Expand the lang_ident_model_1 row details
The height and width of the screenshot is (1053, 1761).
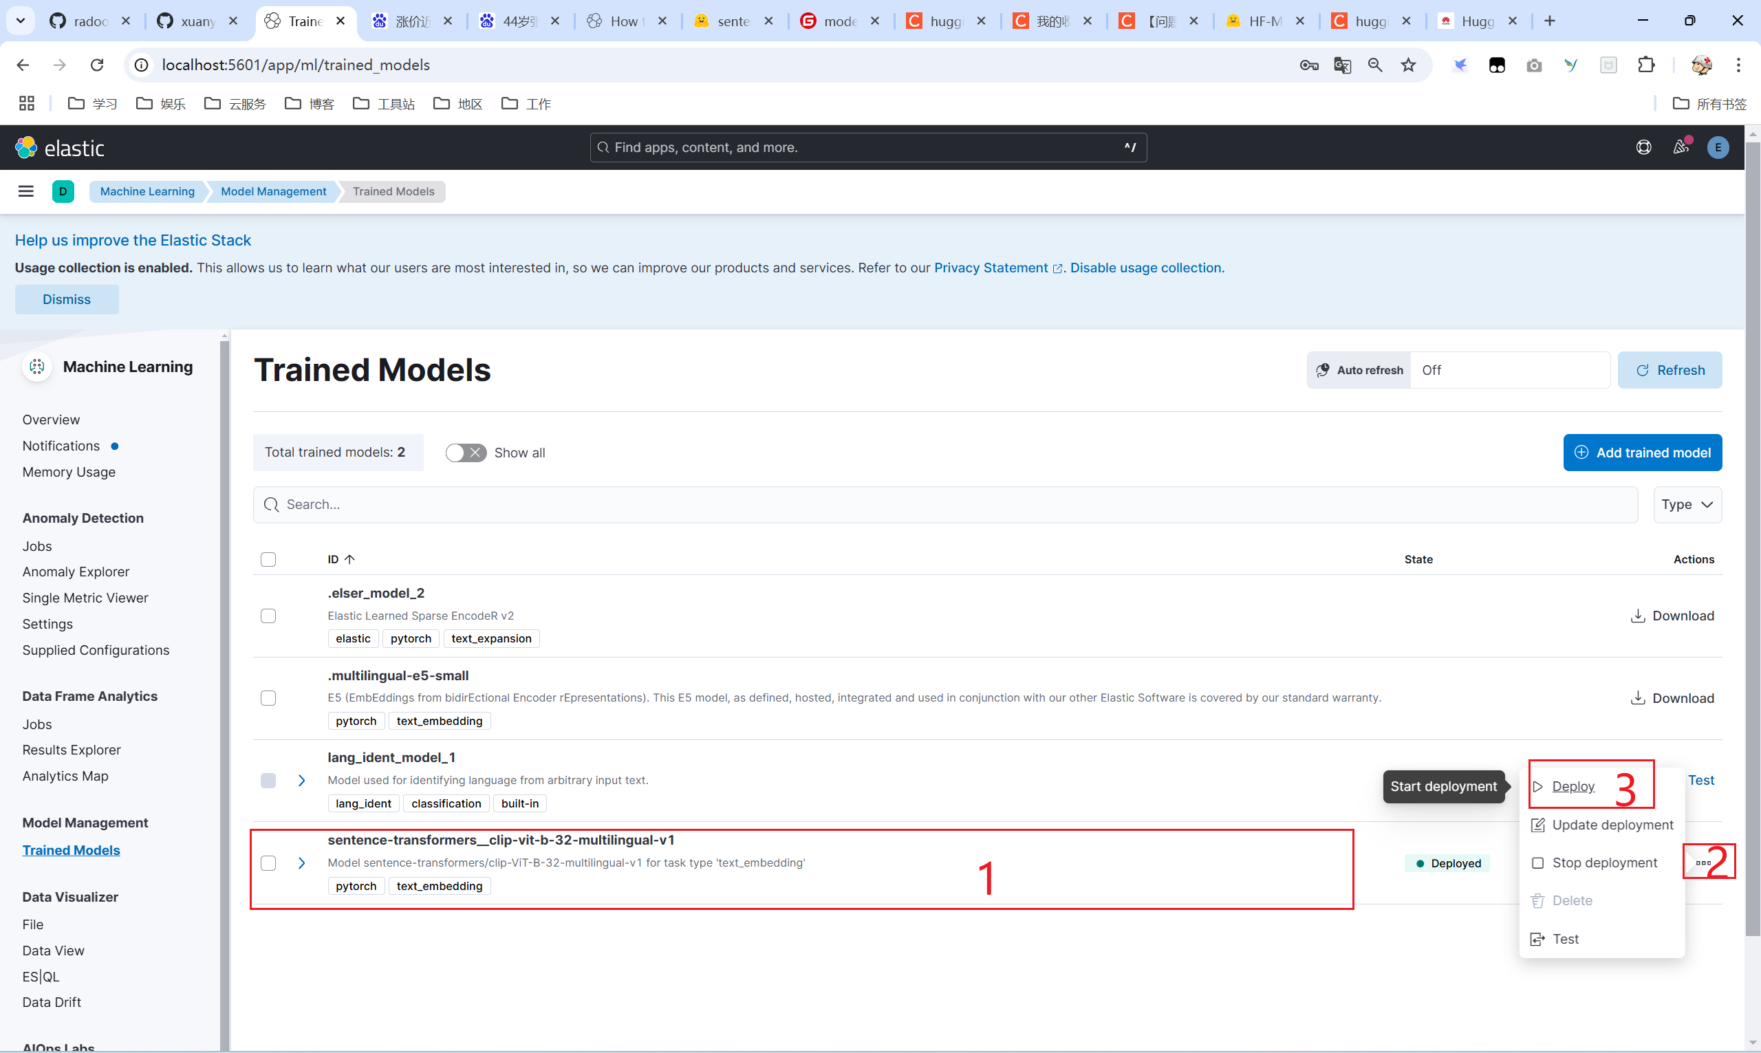(x=301, y=780)
